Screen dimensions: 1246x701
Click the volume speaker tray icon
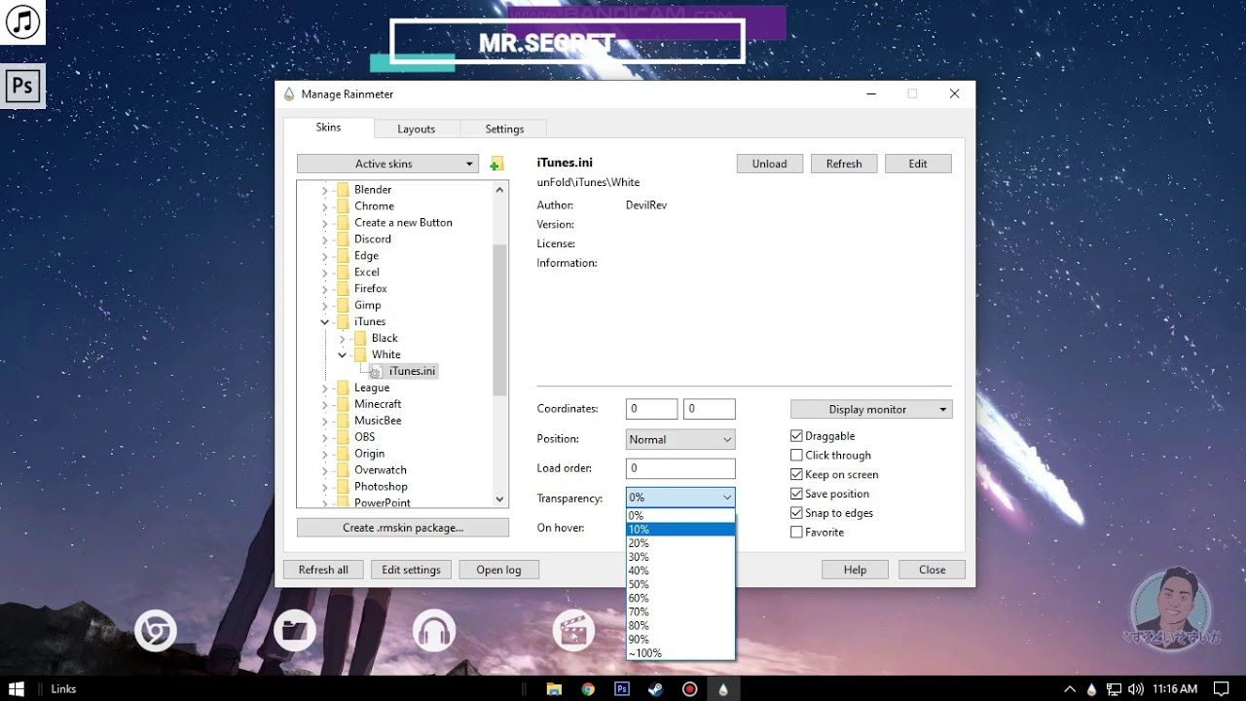tap(1136, 688)
